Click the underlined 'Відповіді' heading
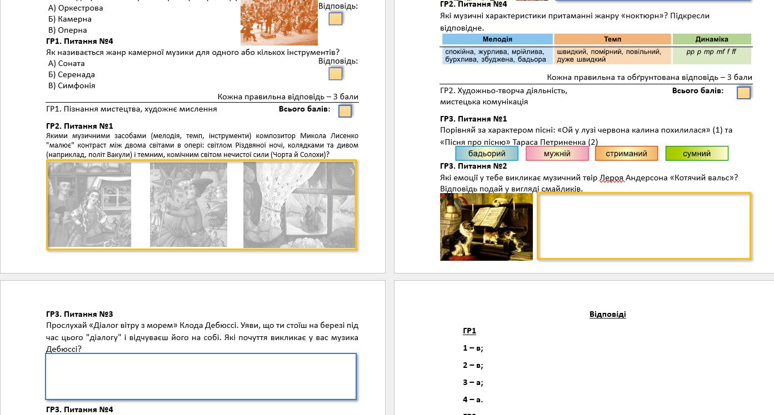This screenshot has height=415, width=774. tap(607, 315)
